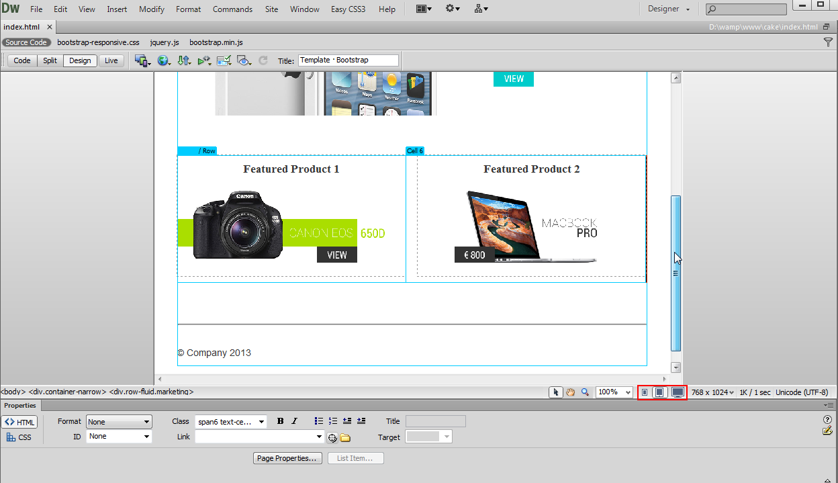This screenshot has width=838, height=483.
Task: Open related file bootstrap-responsive.css
Action: (98, 42)
